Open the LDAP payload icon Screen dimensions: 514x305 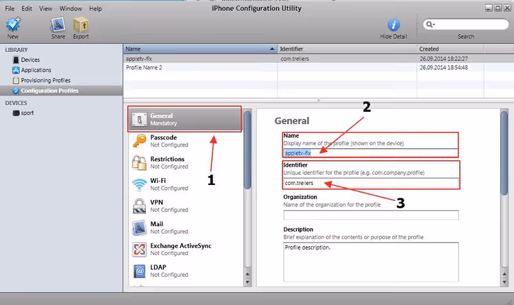coord(139,271)
